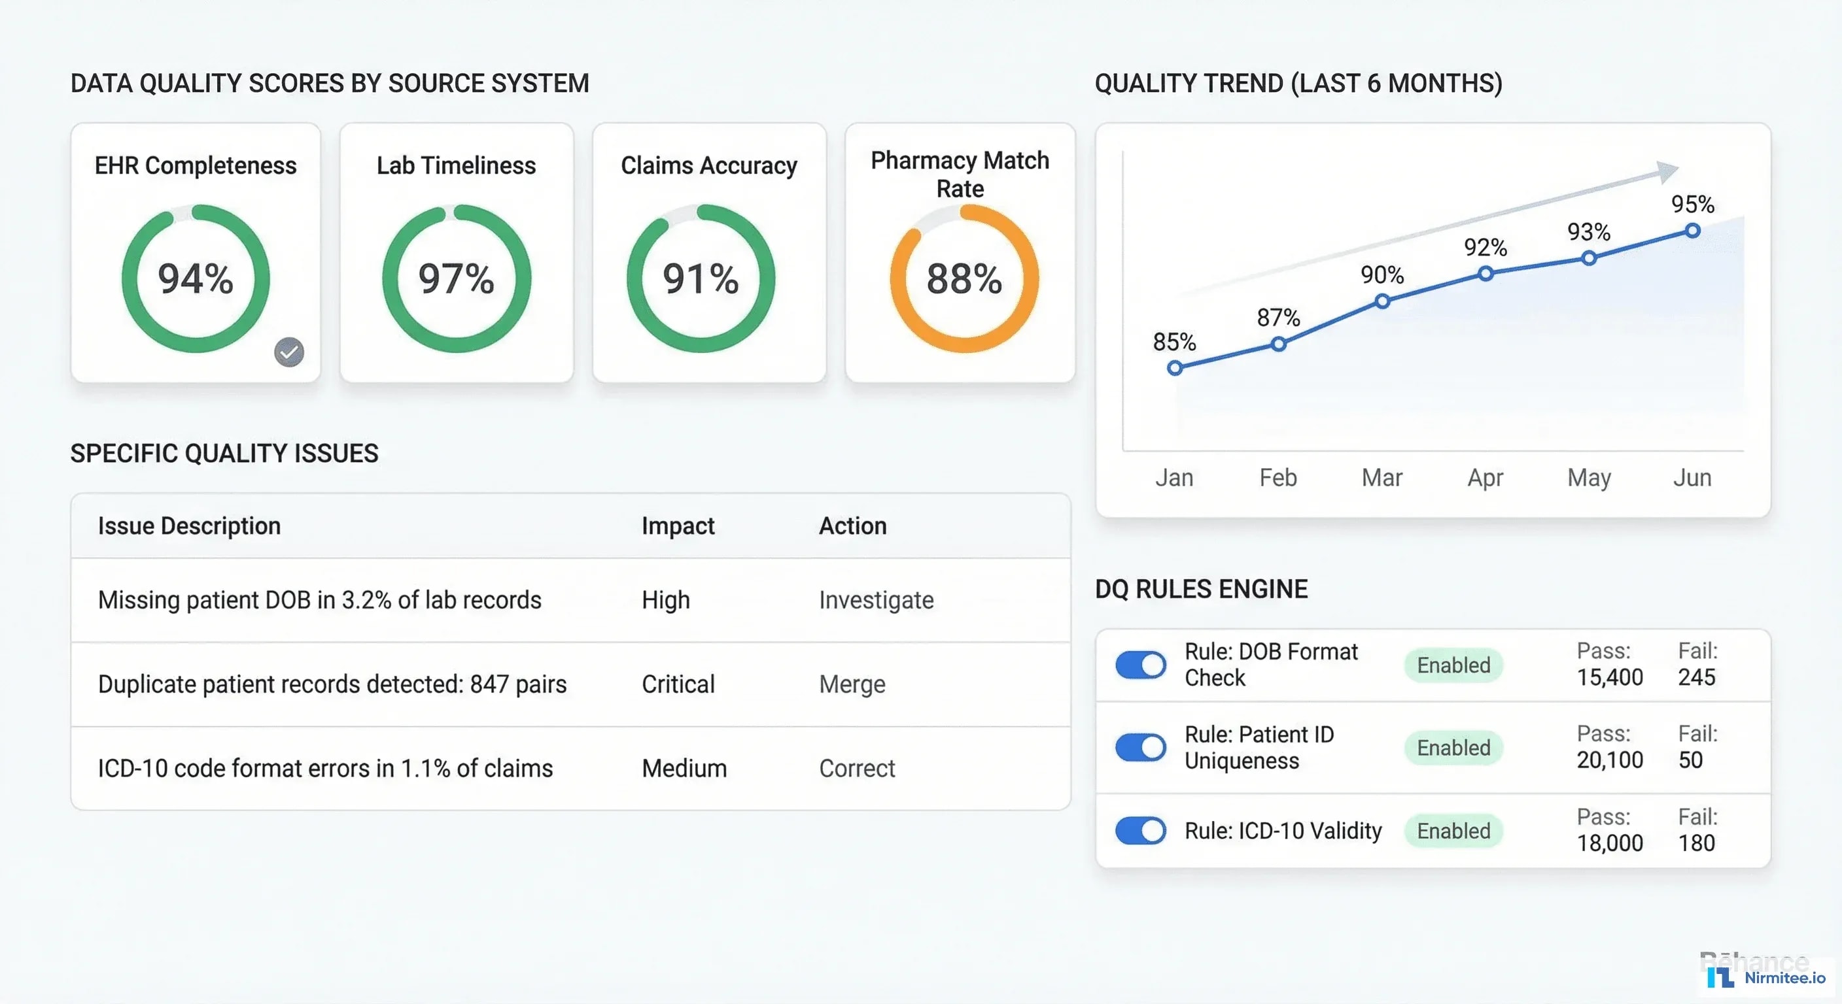Click the 'Rule: ICD-10 Validity' label
The width and height of the screenshot is (1842, 1004).
coord(1283,830)
